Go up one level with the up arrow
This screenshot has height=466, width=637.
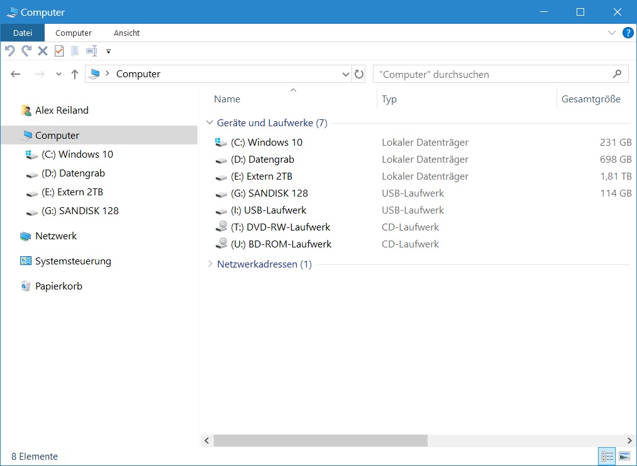click(75, 74)
